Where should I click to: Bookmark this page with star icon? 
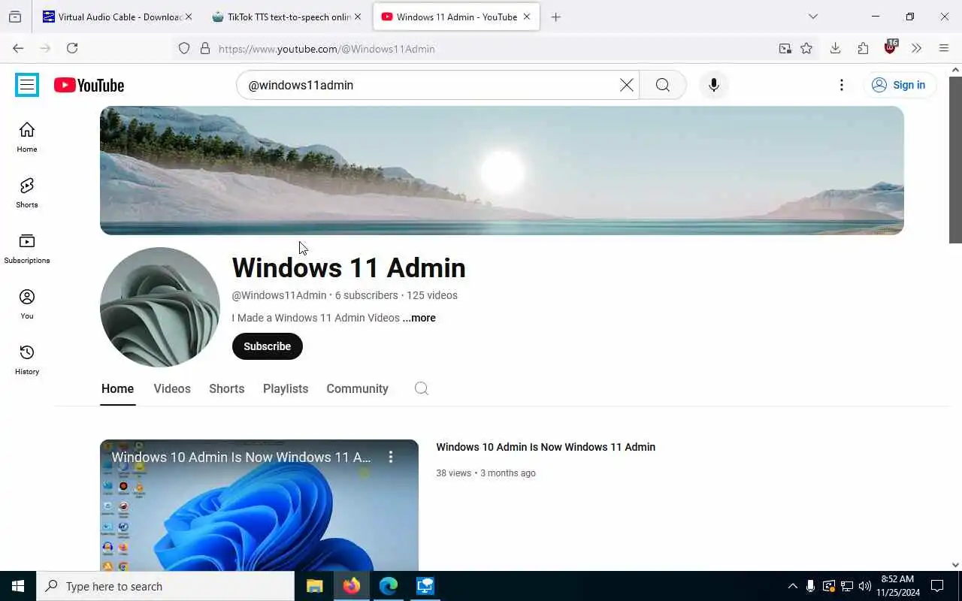pos(806,49)
